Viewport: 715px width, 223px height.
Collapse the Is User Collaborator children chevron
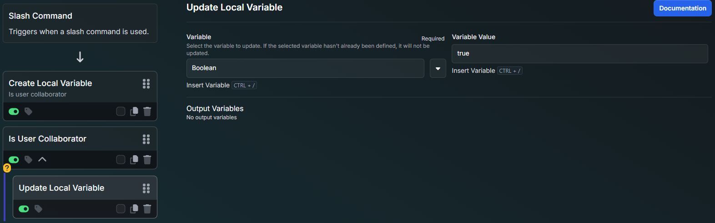[42, 160]
